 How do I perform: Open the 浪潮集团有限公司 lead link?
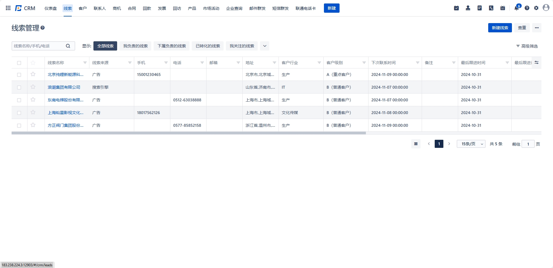click(x=64, y=87)
